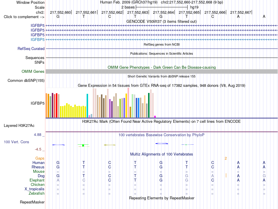The image size is (278, 209).
Task: Click GENCODE V50lift37 track title
Action: click(162, 21)
